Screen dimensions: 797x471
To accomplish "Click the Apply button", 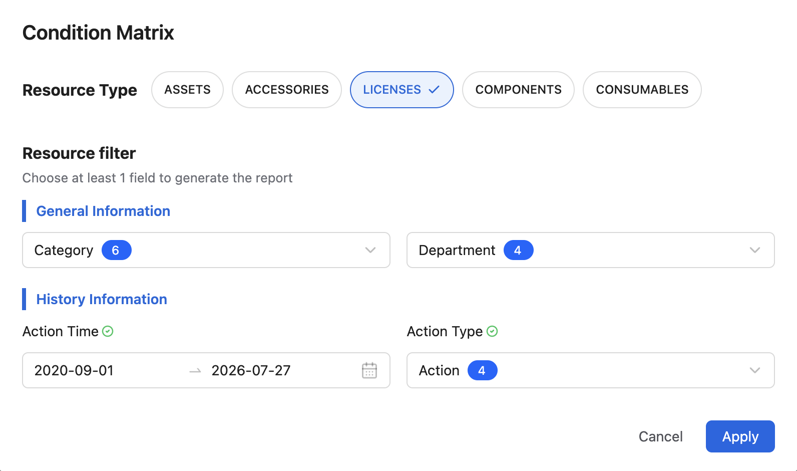I will pyautogui.click(x=740, y=436).
